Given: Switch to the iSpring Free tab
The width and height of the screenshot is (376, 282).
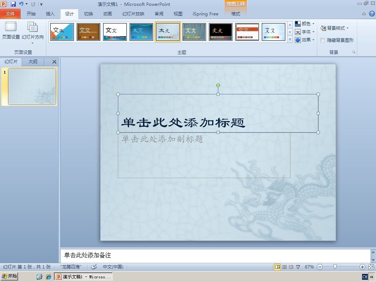Looking at the screenshot, I should (206, 14).
